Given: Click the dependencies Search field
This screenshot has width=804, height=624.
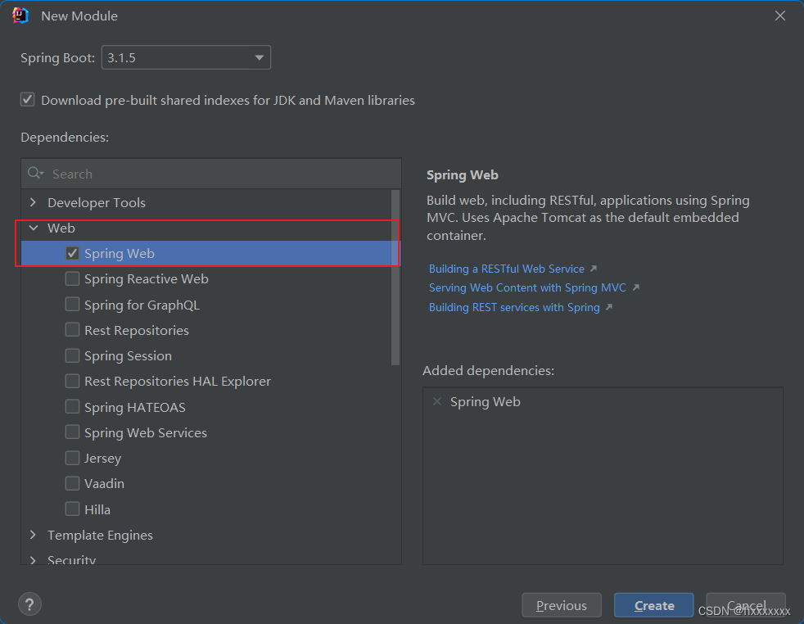Looking at the screenshot, I should point(211,174).
